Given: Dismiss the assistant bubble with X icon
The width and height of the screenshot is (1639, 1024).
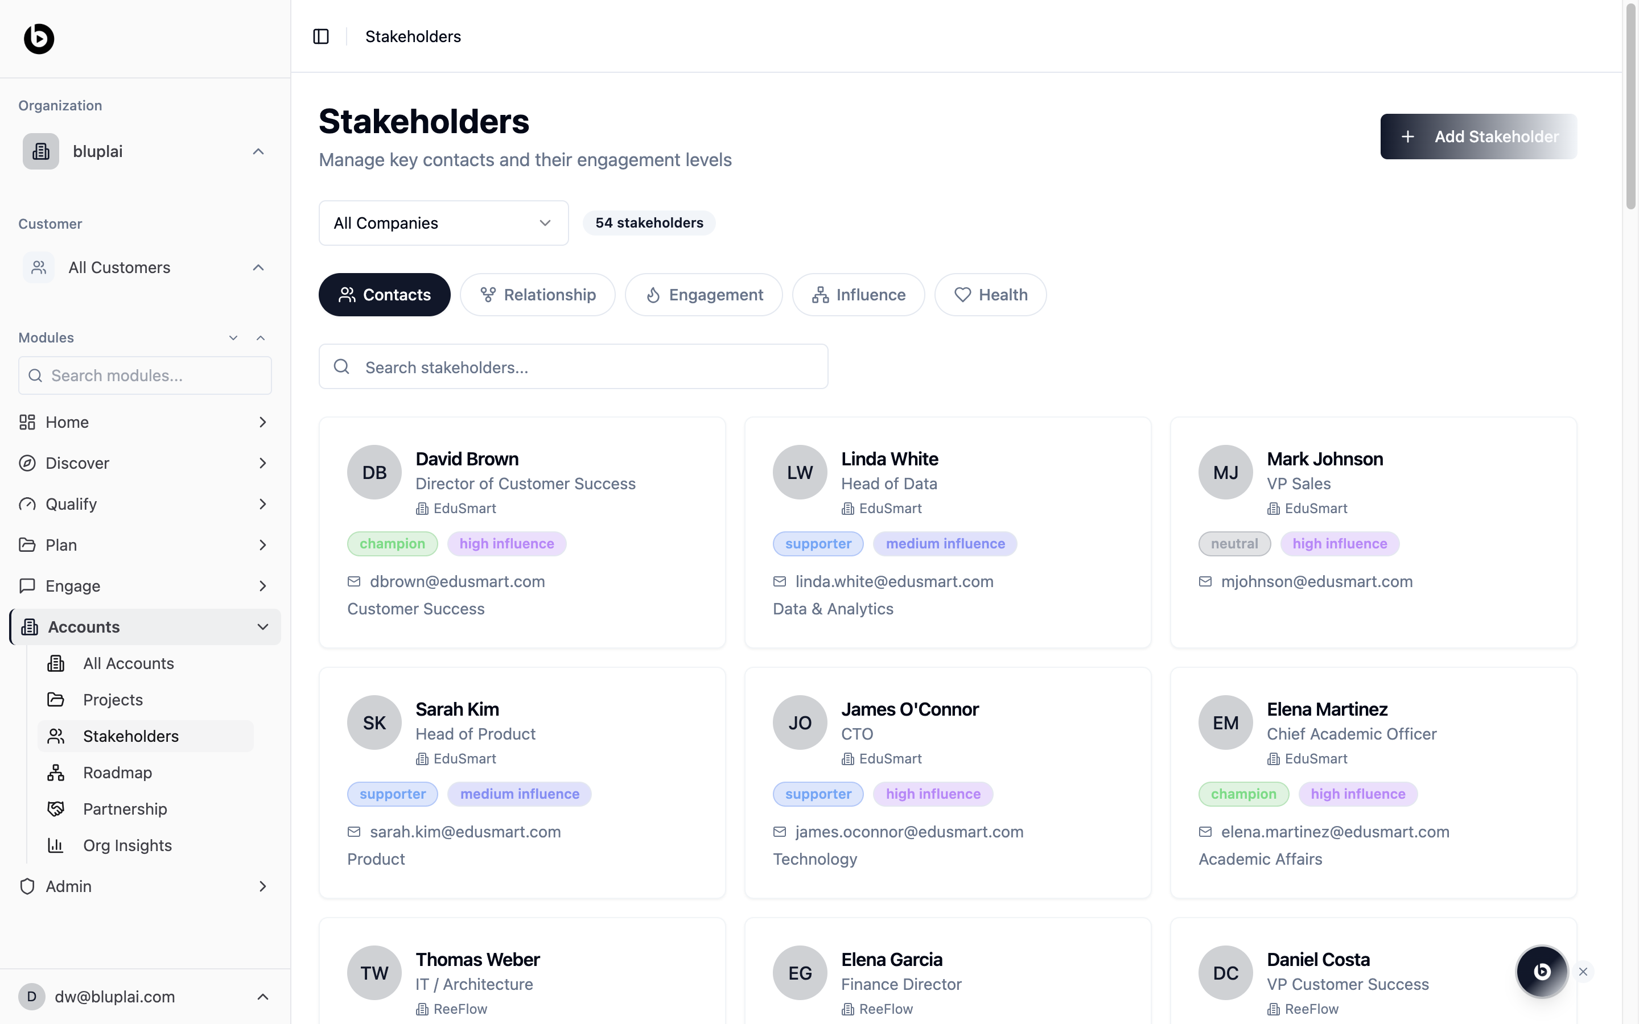Looking at the screenshot, I should point(1583,972).
